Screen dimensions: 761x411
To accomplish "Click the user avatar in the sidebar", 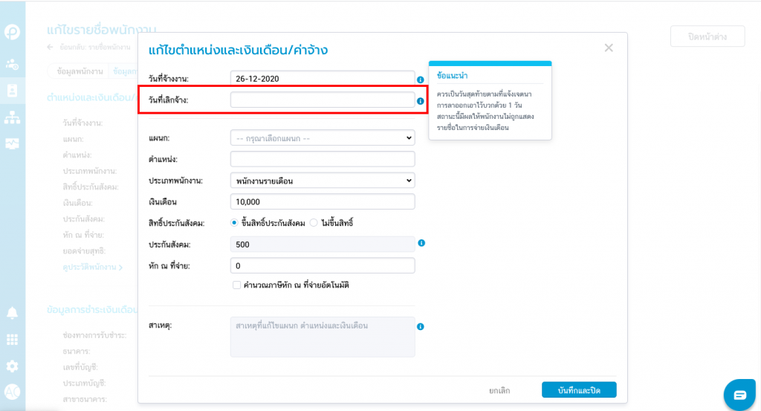I will pyautogui.click(x=12, y=392).
